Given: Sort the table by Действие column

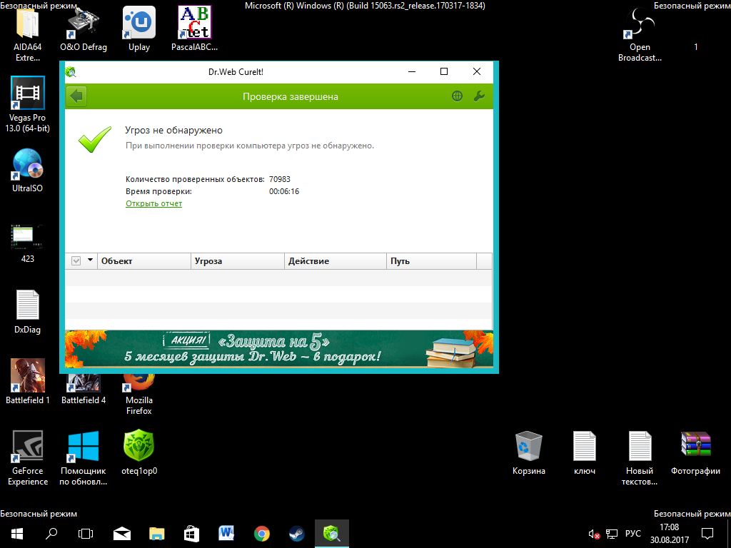Looking at the screenshot, I should 336,261.
